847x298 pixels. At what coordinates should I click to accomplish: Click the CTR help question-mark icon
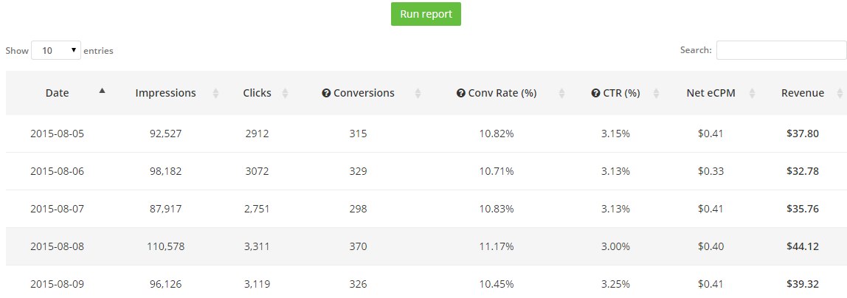596,94
